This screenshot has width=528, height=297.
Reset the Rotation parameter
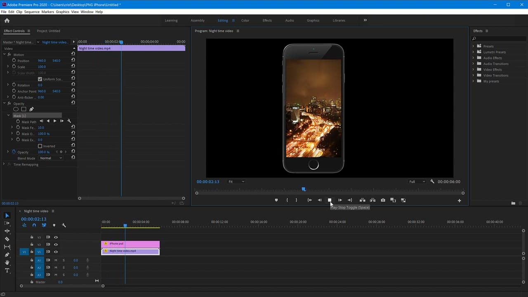pos(73,85)
